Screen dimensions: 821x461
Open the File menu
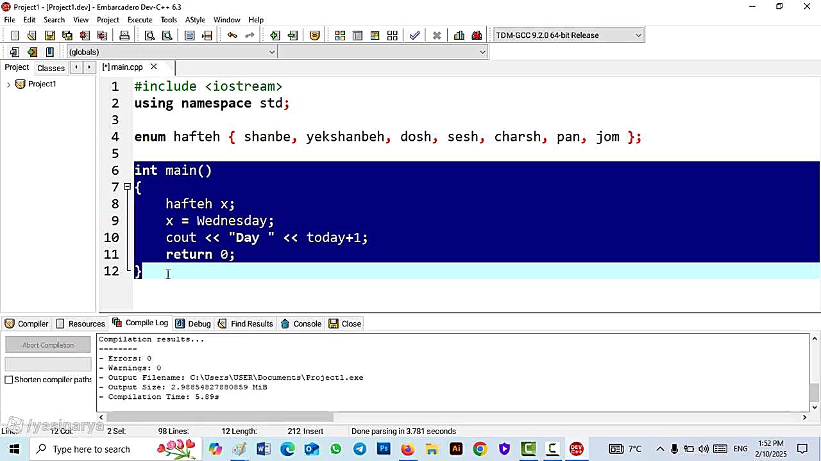[x=10, y=20]
